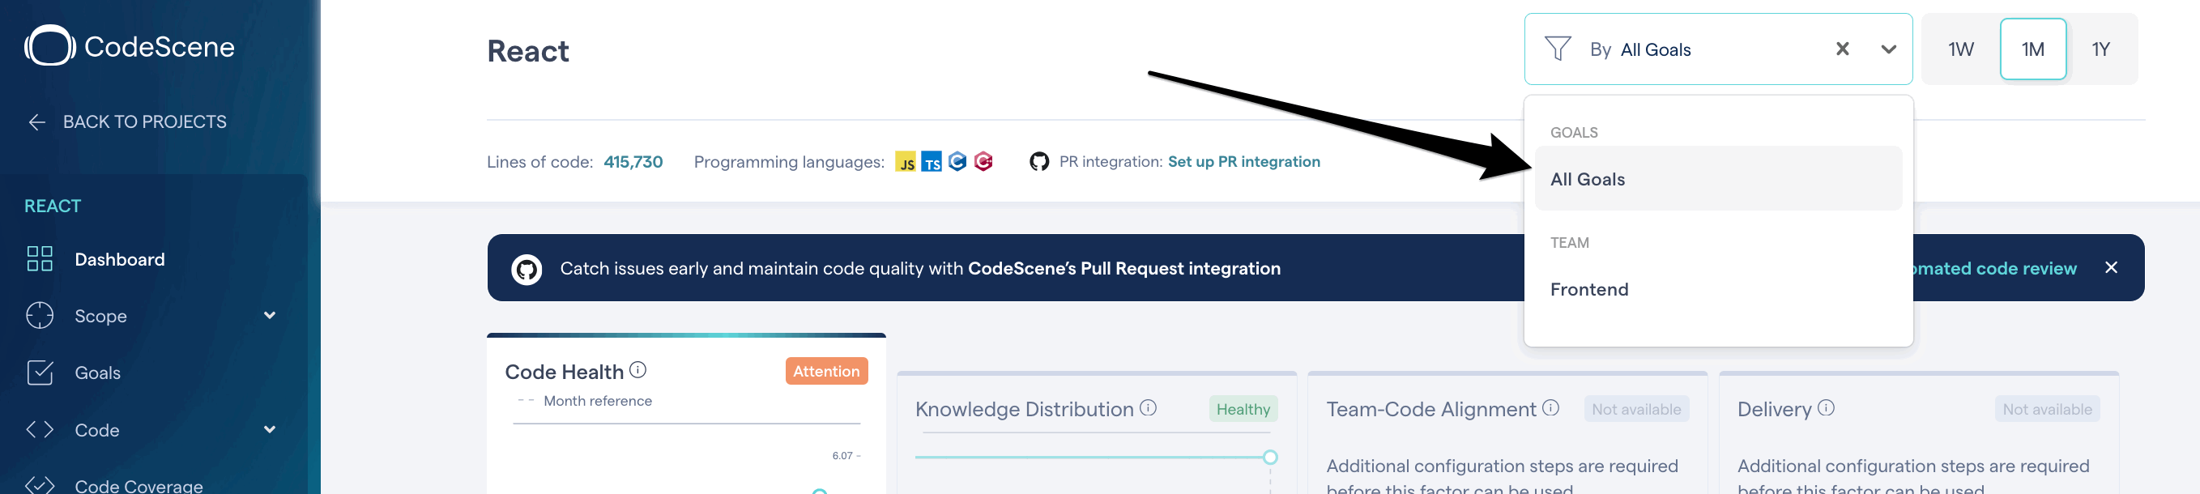
Task: Select Frontend team option
Action: click(1718, 289)
